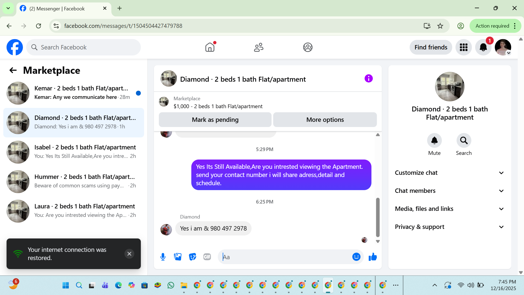This screenshot has width=524, height=295.
Task: Expand Media, files and links section
Action: coord(449,209)
